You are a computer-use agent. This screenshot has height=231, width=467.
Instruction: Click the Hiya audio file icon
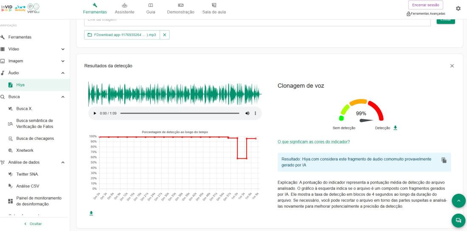11,85
